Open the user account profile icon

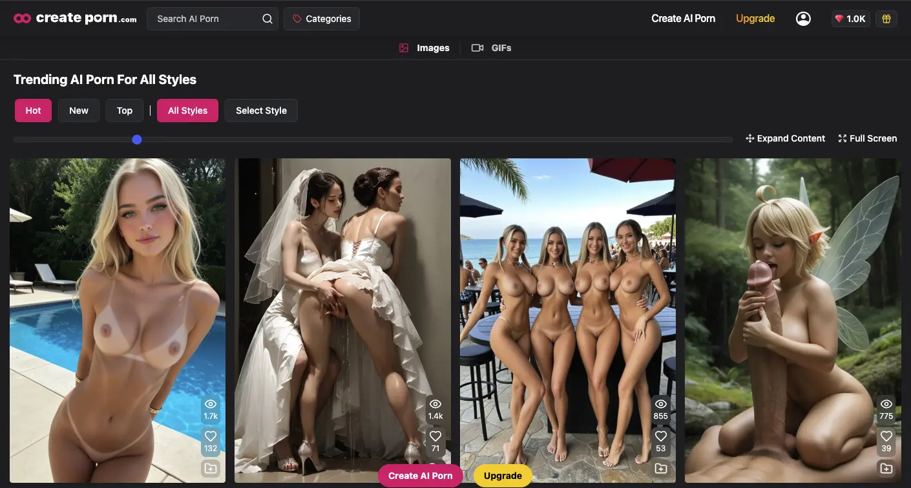[803, 18]
